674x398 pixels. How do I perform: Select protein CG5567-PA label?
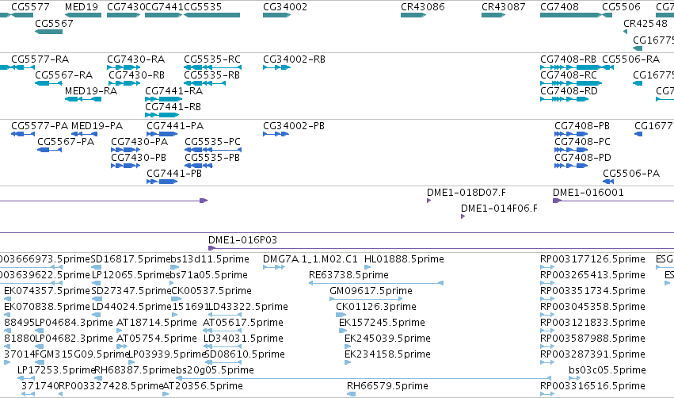click(66, 142)
